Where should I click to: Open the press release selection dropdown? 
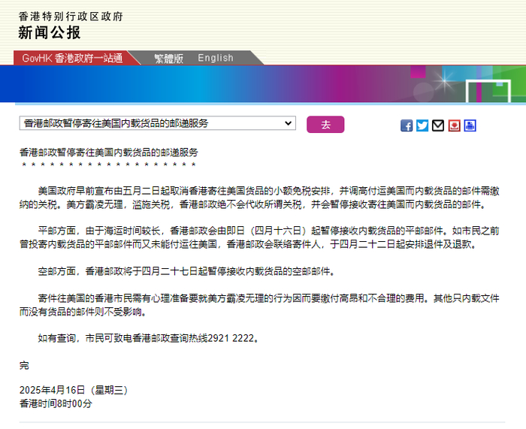[157, 123]
